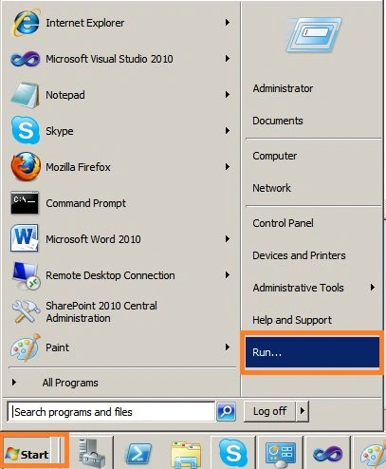Open the Log off options arrow
The height and width of the screenshot is (469, 386).
(x=303, y=411)
